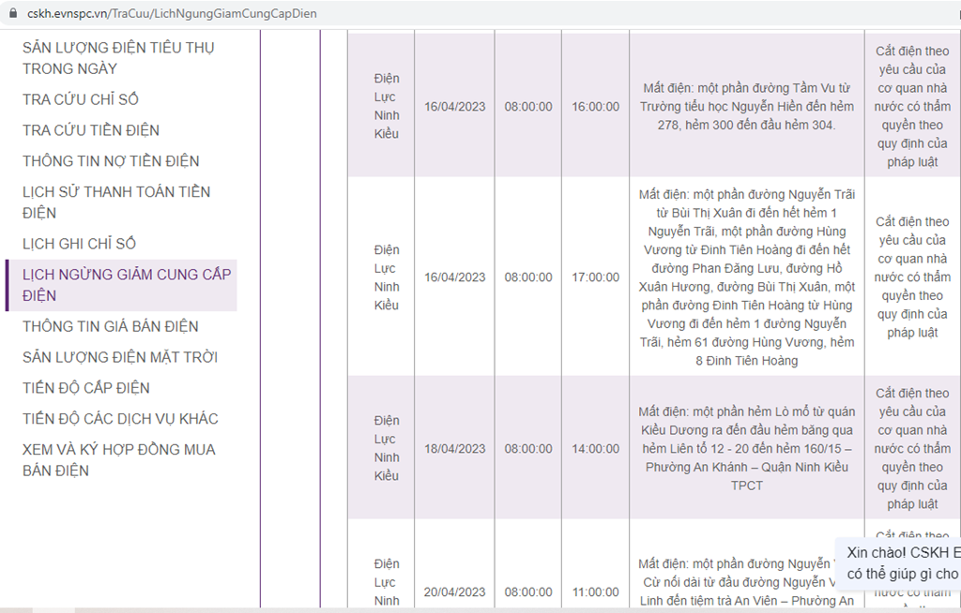Open Thông tin giá bán điện
Screen dimensions: 961x613
(111, 326)
